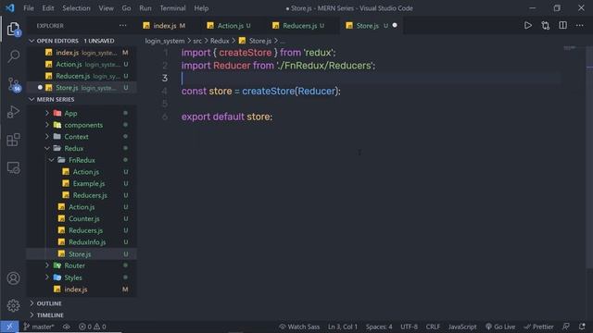The height and width of the screenshot is (333, 593).
Task: Change indentation via Spaces: 4
Action: (379, 327)
